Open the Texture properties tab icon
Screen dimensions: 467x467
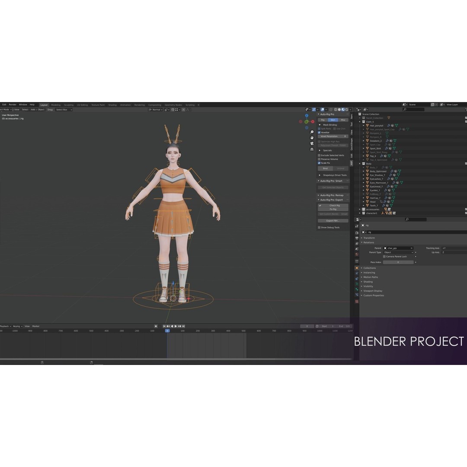357,301
